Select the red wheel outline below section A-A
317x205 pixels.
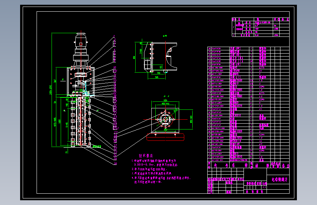click(x=165, y=137)
